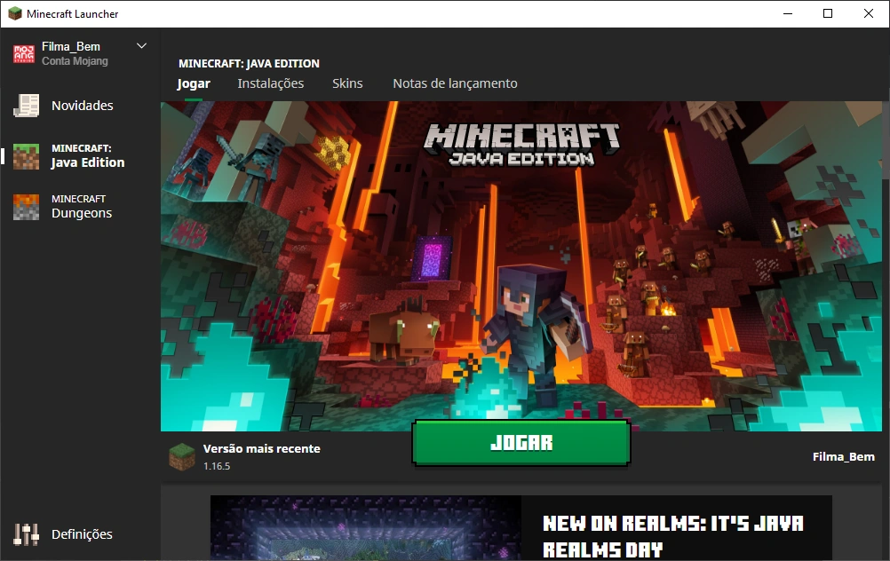The image size is (890, 561).
Task: Maximize the Minecraft Launcher window
Action: pyautogui.click(x=828, y=13)
